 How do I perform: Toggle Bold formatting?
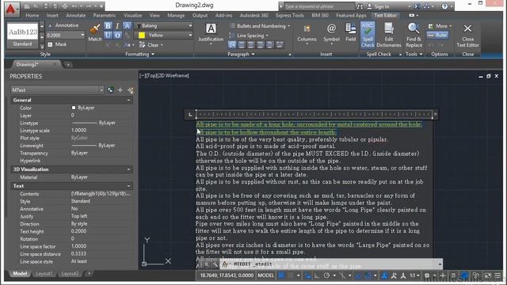tap(108, 26)
